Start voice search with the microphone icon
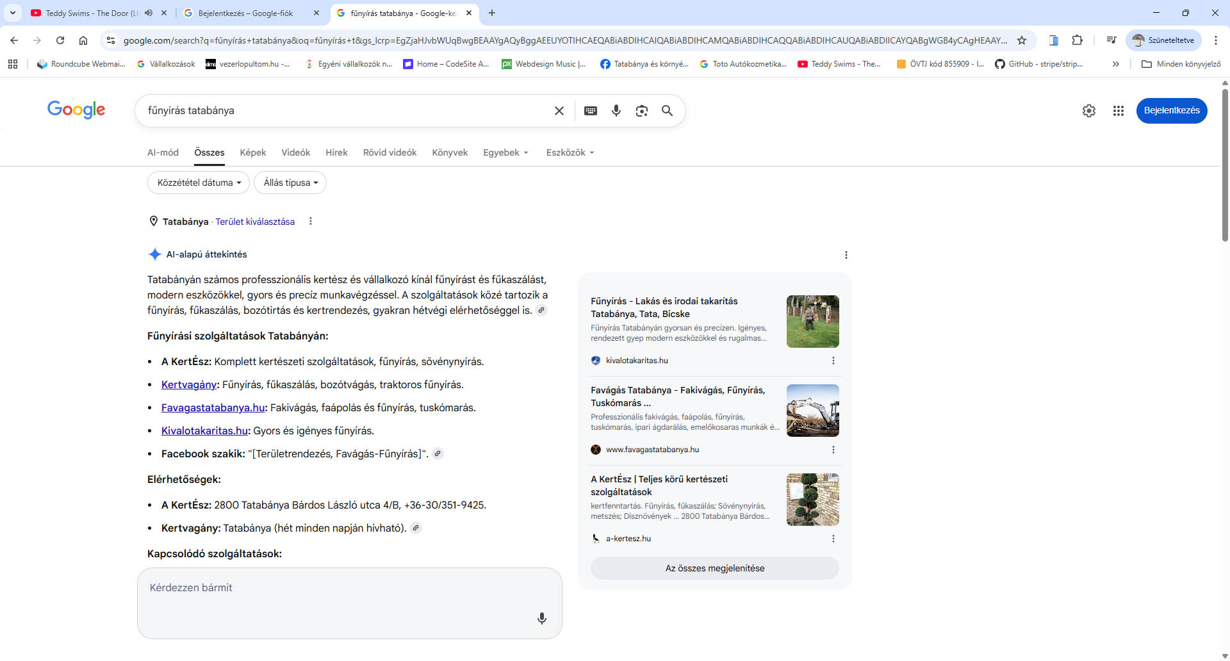1230x661 pixels. [616, 111]
